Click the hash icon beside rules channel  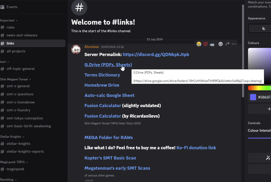click(2, 27)
